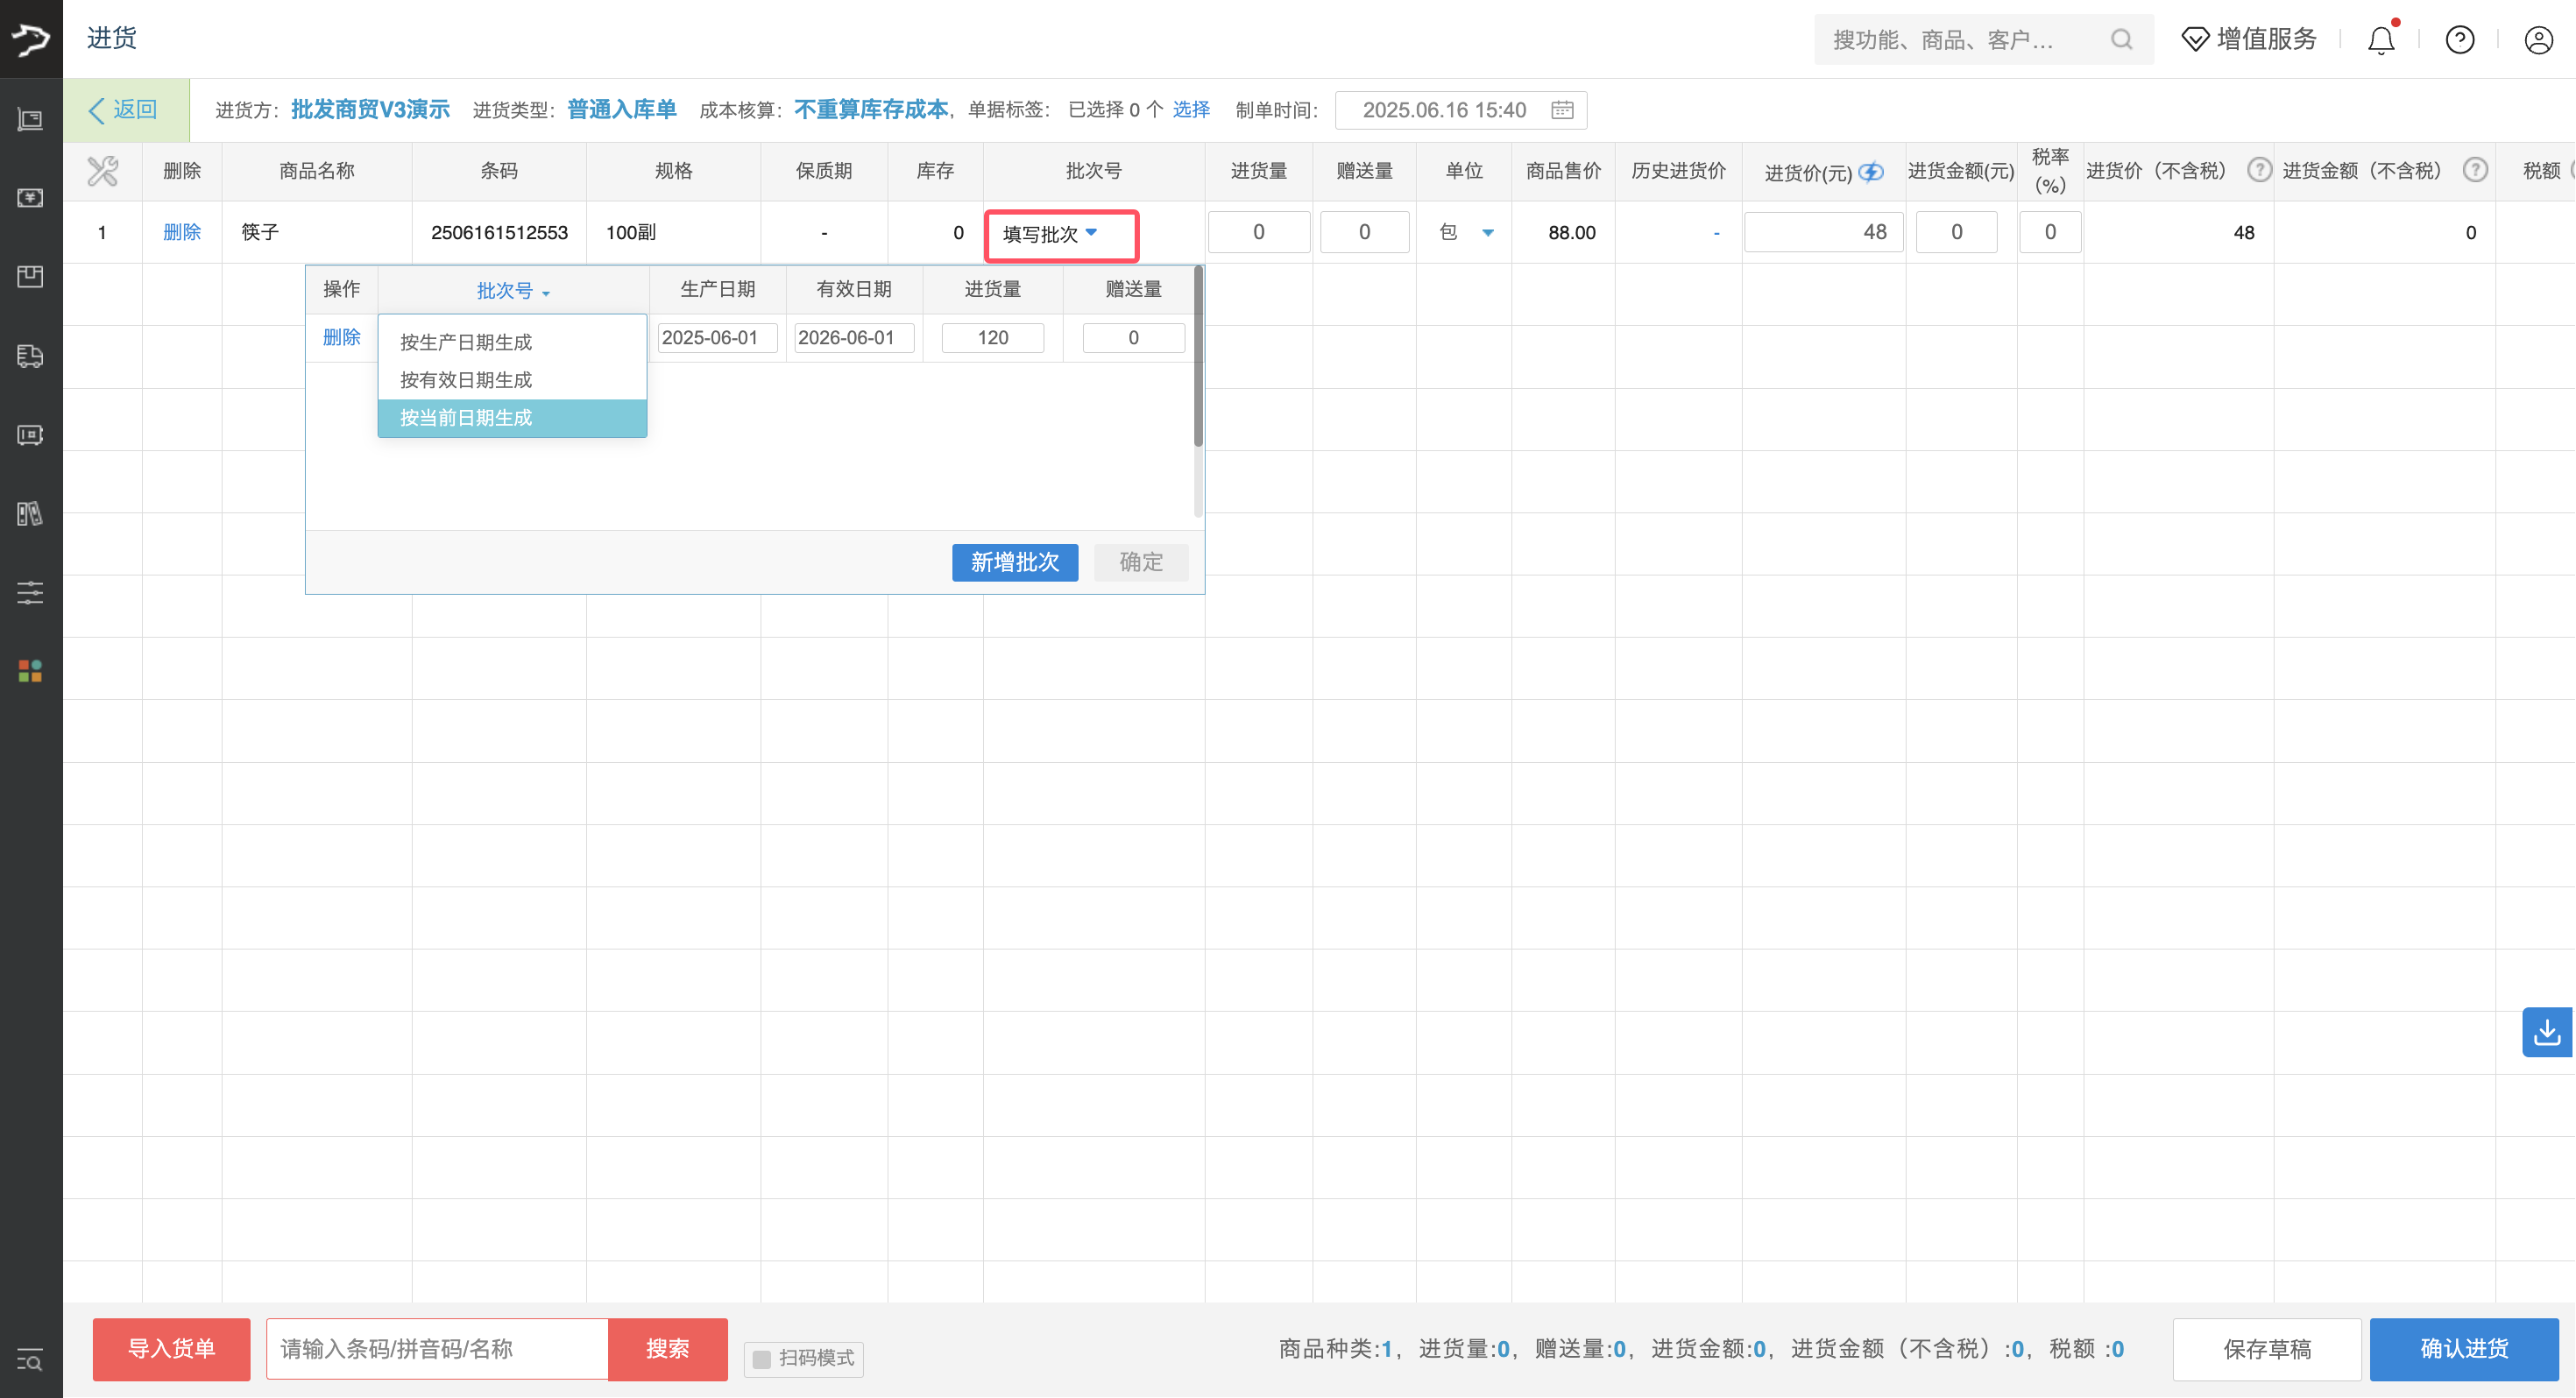Viewport: 2576px width, 1398px height.
Task: Click the 进货金额(元) input in 筷子 row
Action: click(1956, 232)
